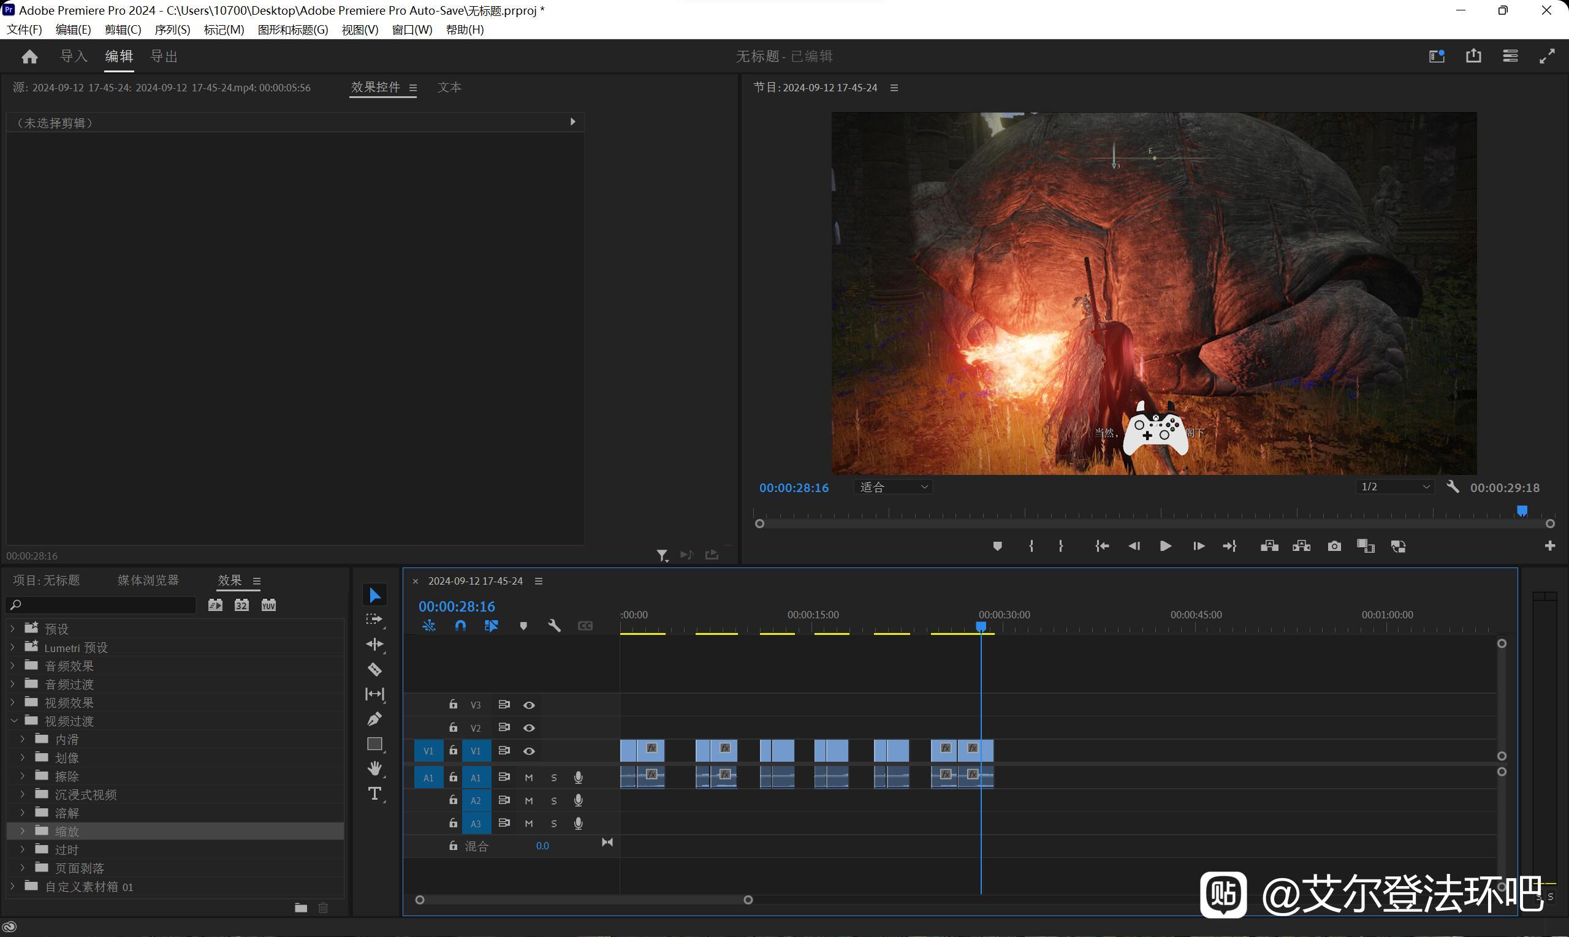The height and width of the screenshot is (937, 1569).
Task: Click the 导出 workspace button
Action: click(x=164, y=56)
